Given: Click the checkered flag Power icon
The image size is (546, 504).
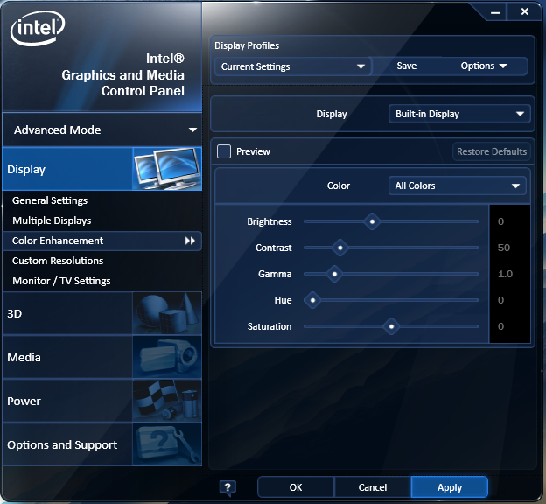Looking at the screenshot, I should tap(167, 401).
